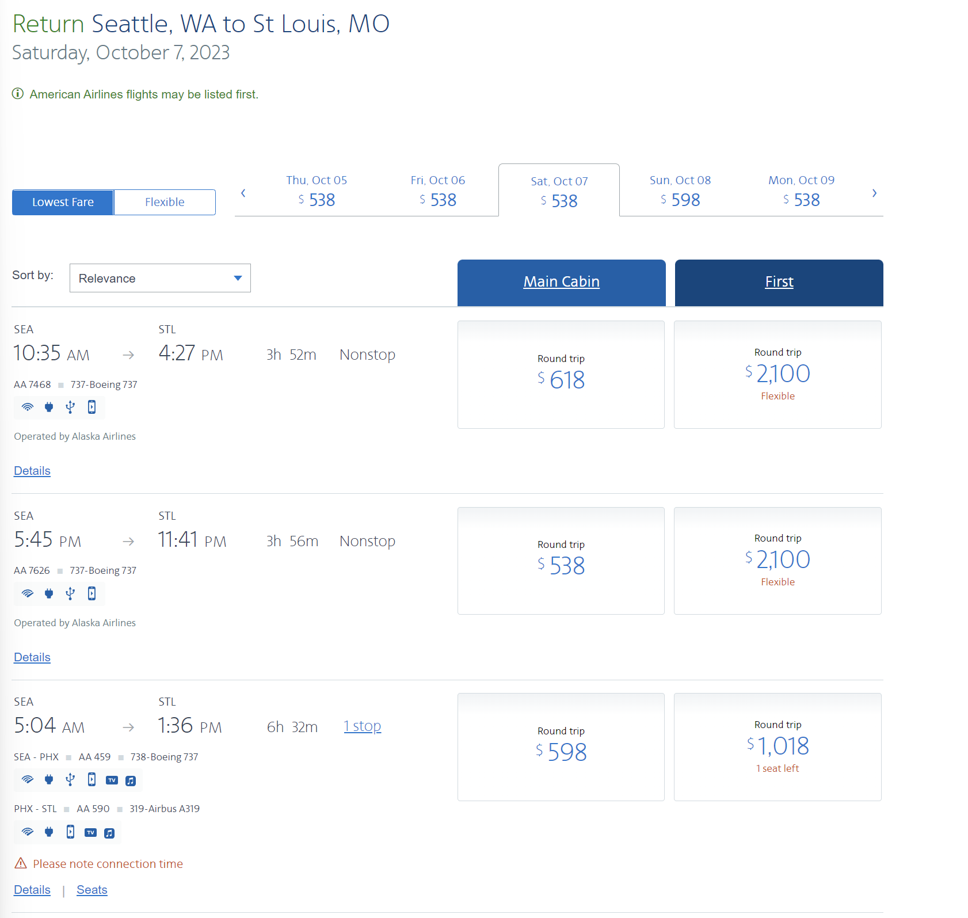
Task: Select the Thu, Oct 05 date tab
Action: (x=317, y=191)
